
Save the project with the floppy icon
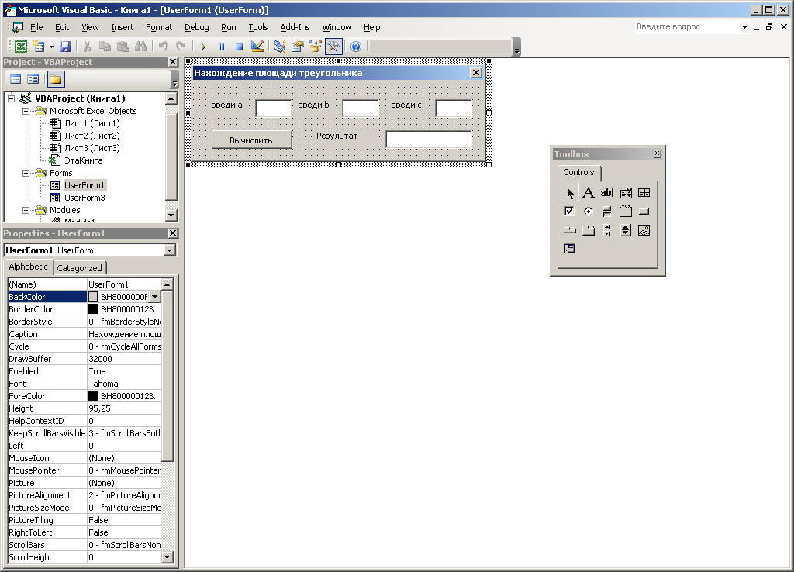click(x=65, y=47)
